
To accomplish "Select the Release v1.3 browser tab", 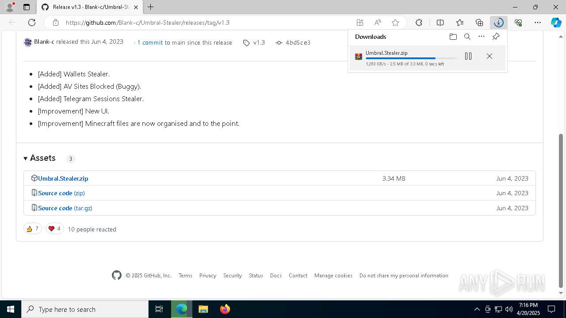I will point(90,7).
